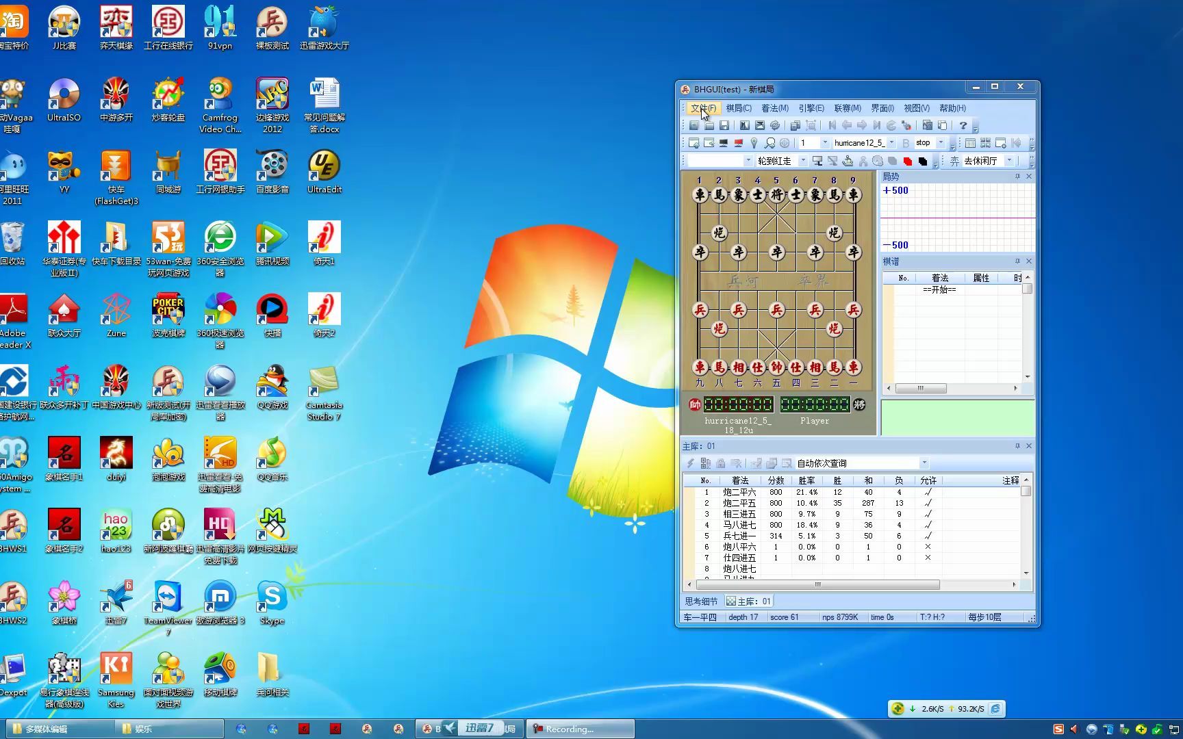Jump to the first move icon
The image size is (1183, 739).
click(x=832, y=125)
